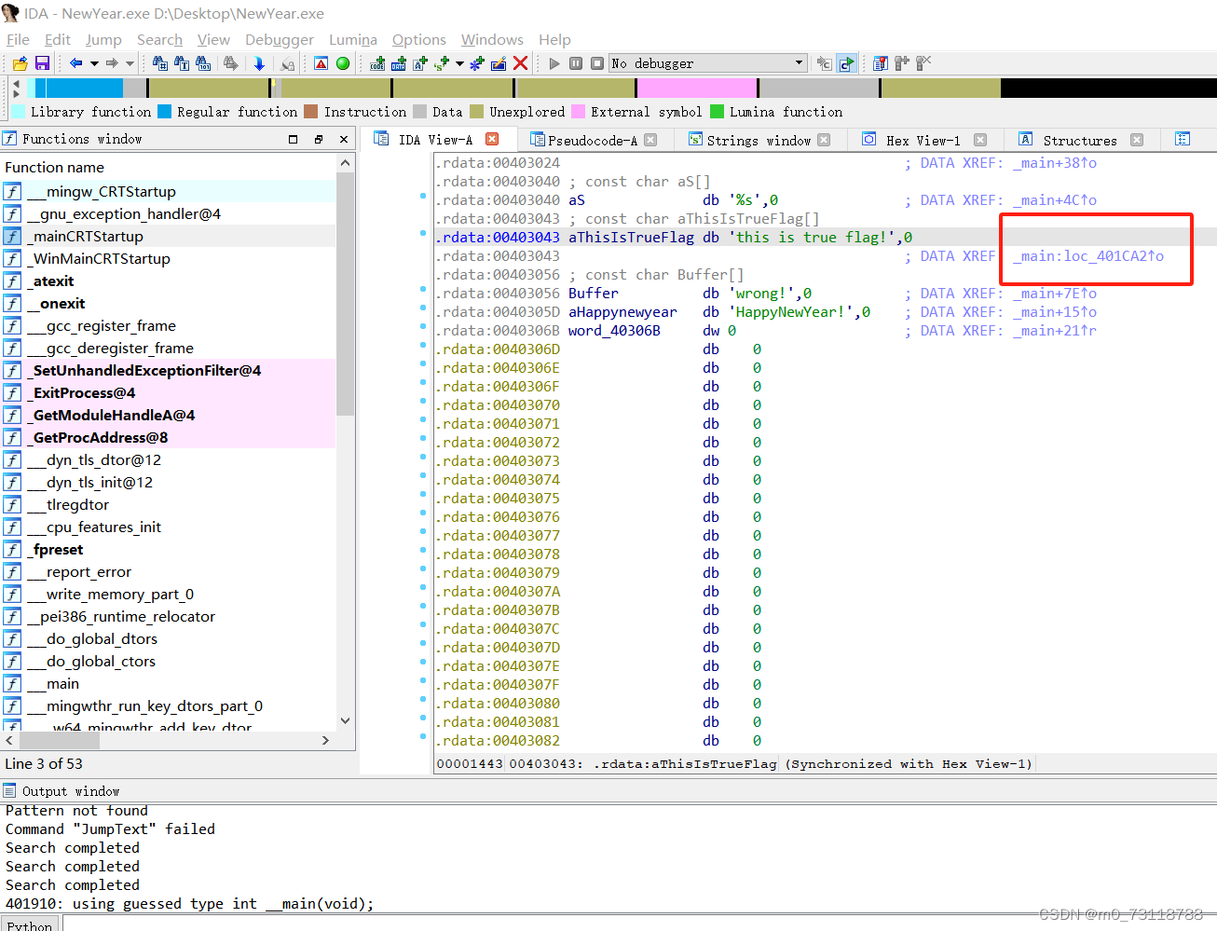Start debugger with play icon
The height and width of the screenshot is (931, 1217).
click(554, 63)
